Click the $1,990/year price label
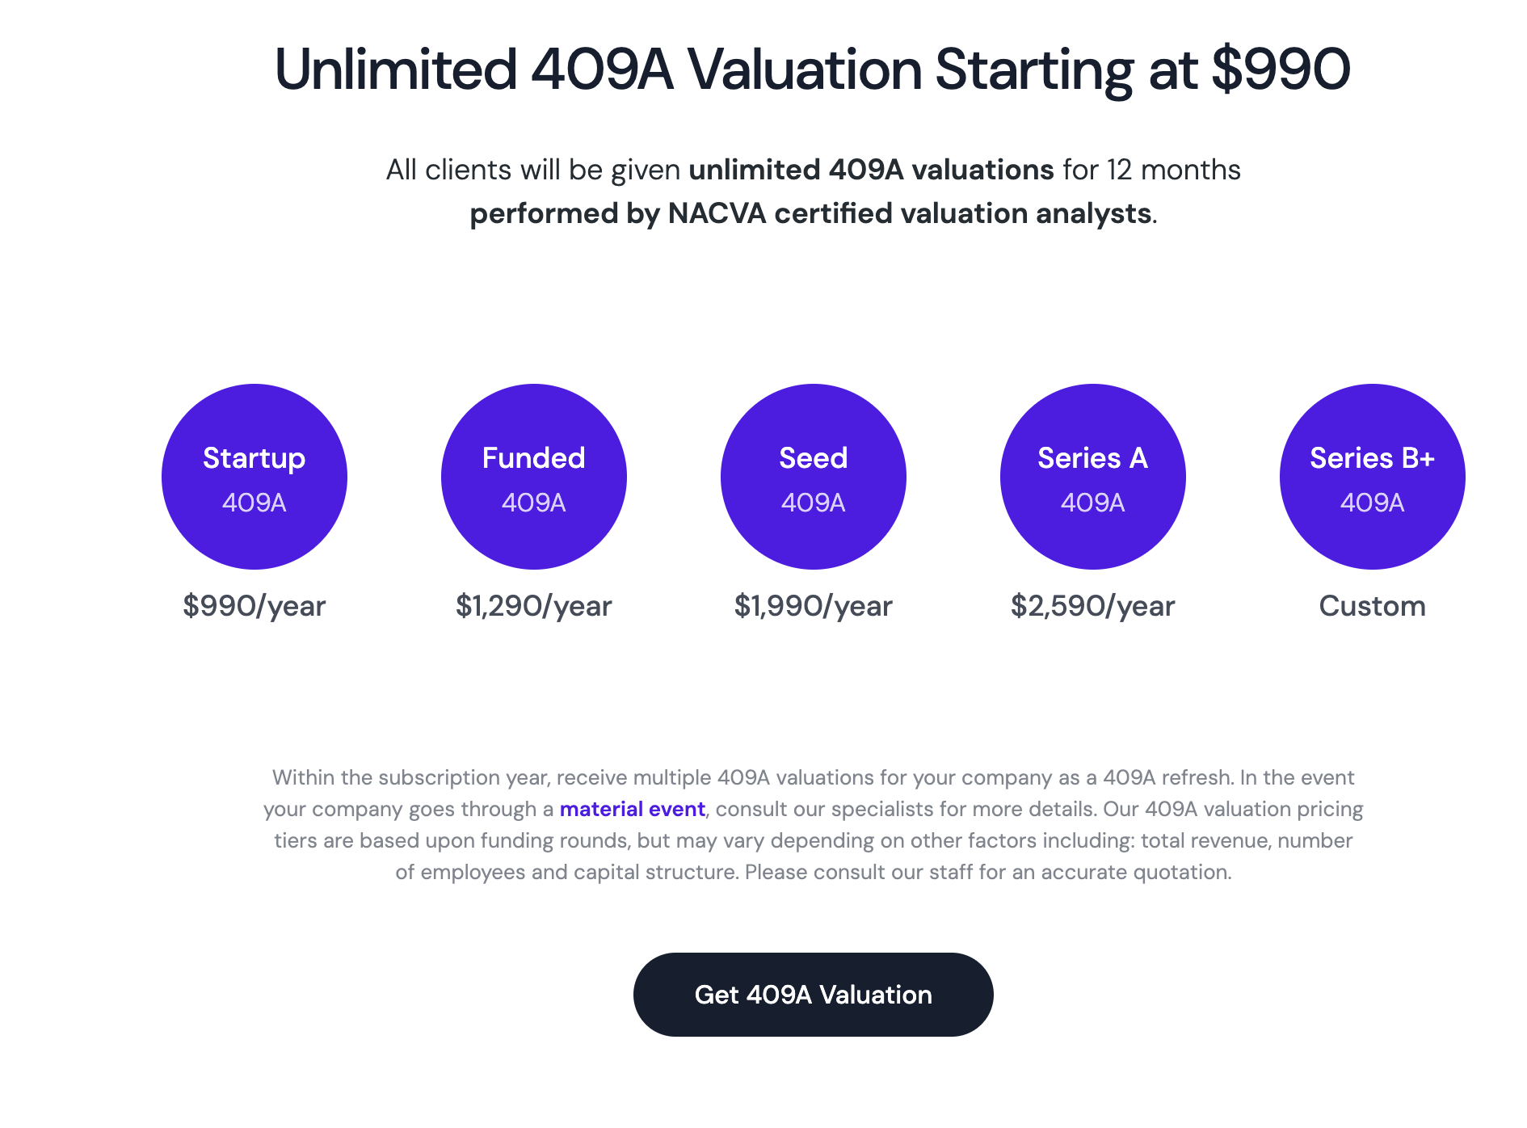The image size is (1527, 1128). (814, 606)
